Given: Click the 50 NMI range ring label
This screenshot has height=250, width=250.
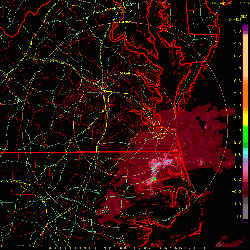Looking at the screenshot, I should click(x=125, y=73).
